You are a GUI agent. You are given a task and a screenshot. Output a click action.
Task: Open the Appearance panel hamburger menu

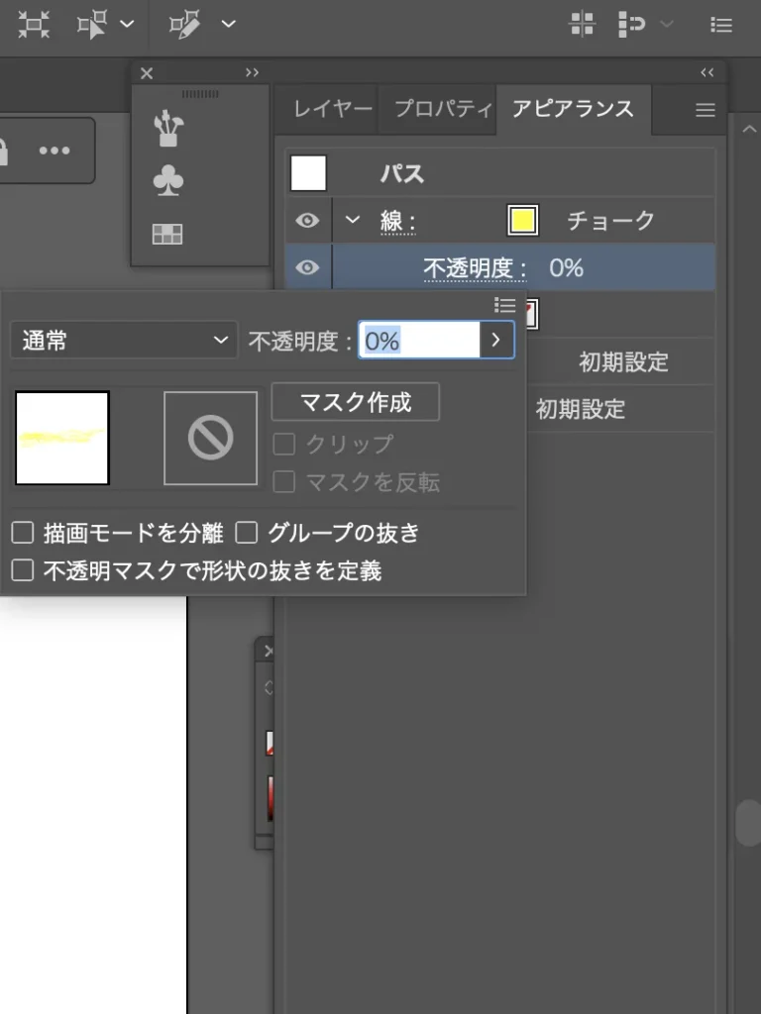[706, 110]
